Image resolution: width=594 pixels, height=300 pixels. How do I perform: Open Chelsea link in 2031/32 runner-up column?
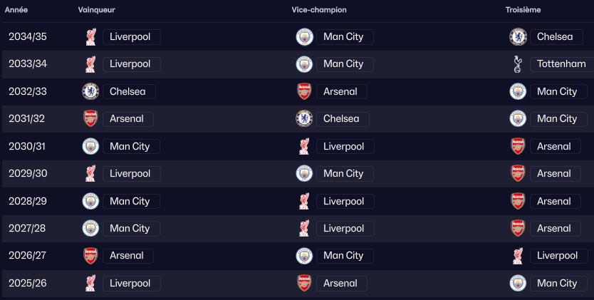[x=343, y=119]
